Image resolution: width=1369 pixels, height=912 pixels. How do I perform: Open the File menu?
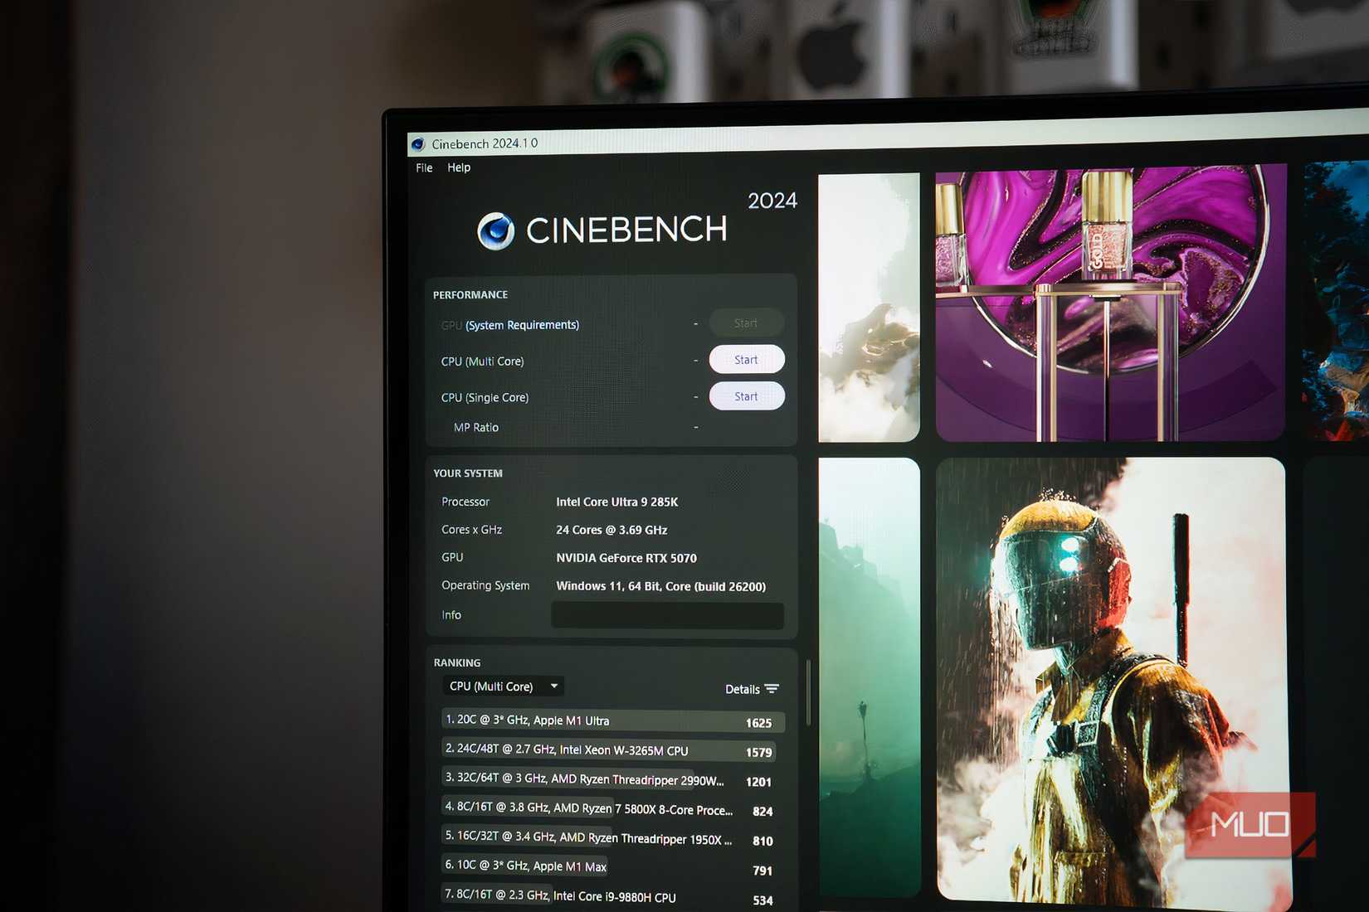coord(423,167)
